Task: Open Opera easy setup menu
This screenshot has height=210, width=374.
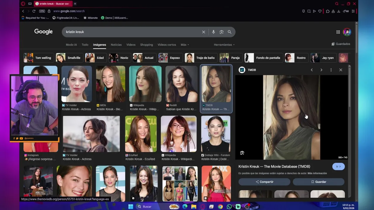Action: (353, 11)
